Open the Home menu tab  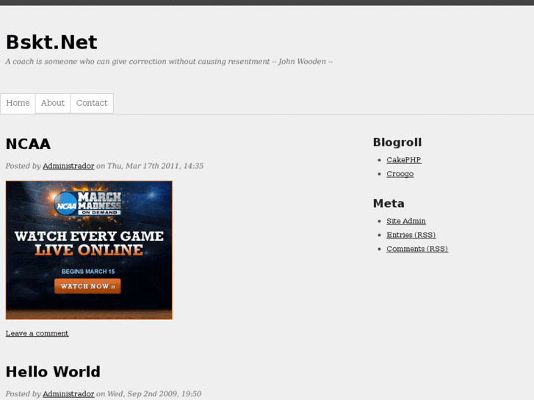point(18,103)
